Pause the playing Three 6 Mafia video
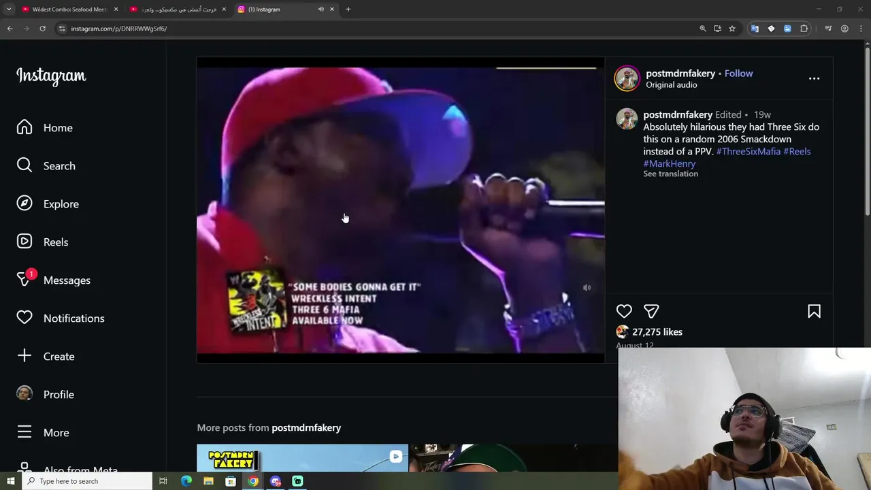871x490 pixels. click(400, 210)
